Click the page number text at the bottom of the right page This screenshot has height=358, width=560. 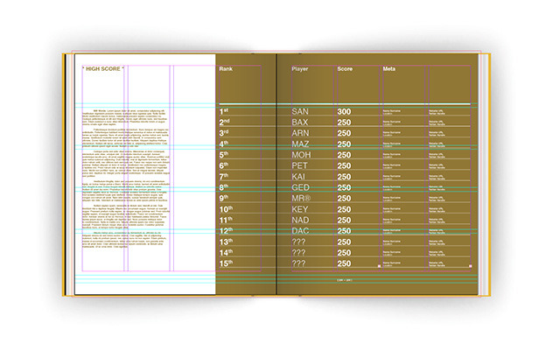(x=345, y=280)
